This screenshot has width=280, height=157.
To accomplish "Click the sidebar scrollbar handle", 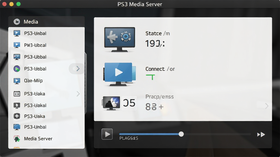I will (x=86, y=83).
